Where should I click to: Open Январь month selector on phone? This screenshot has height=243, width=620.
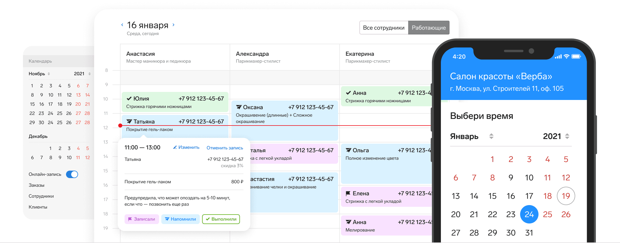pos(472,136)
